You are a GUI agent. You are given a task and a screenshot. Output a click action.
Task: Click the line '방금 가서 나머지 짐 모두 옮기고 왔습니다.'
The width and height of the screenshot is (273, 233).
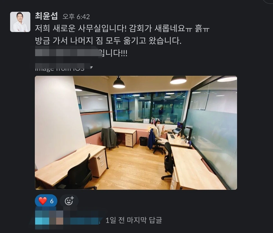pos(108,40)
